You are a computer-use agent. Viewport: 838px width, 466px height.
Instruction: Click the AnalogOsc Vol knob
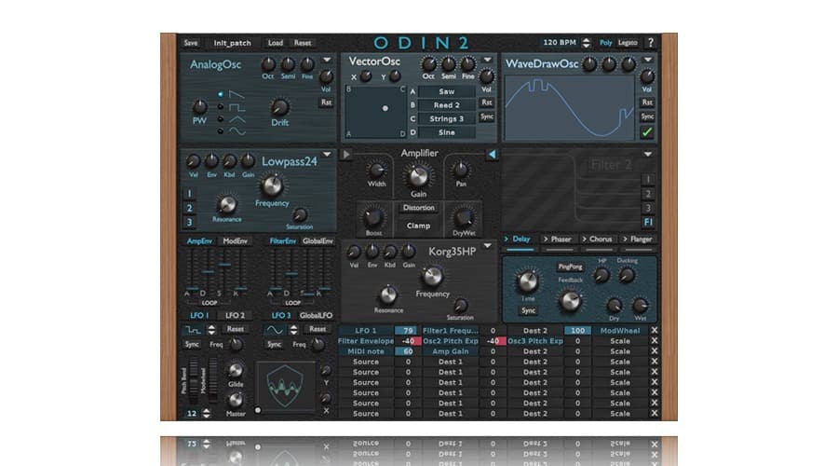pos(326,77)
